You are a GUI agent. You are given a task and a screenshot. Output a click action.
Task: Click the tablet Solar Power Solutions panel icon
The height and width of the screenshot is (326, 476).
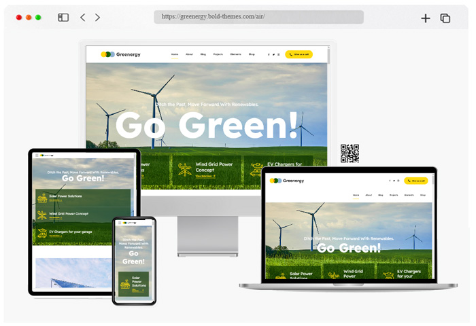tap(42, 198)
